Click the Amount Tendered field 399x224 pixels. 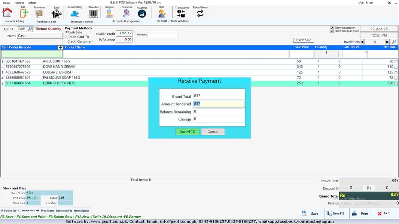[219, 104]
